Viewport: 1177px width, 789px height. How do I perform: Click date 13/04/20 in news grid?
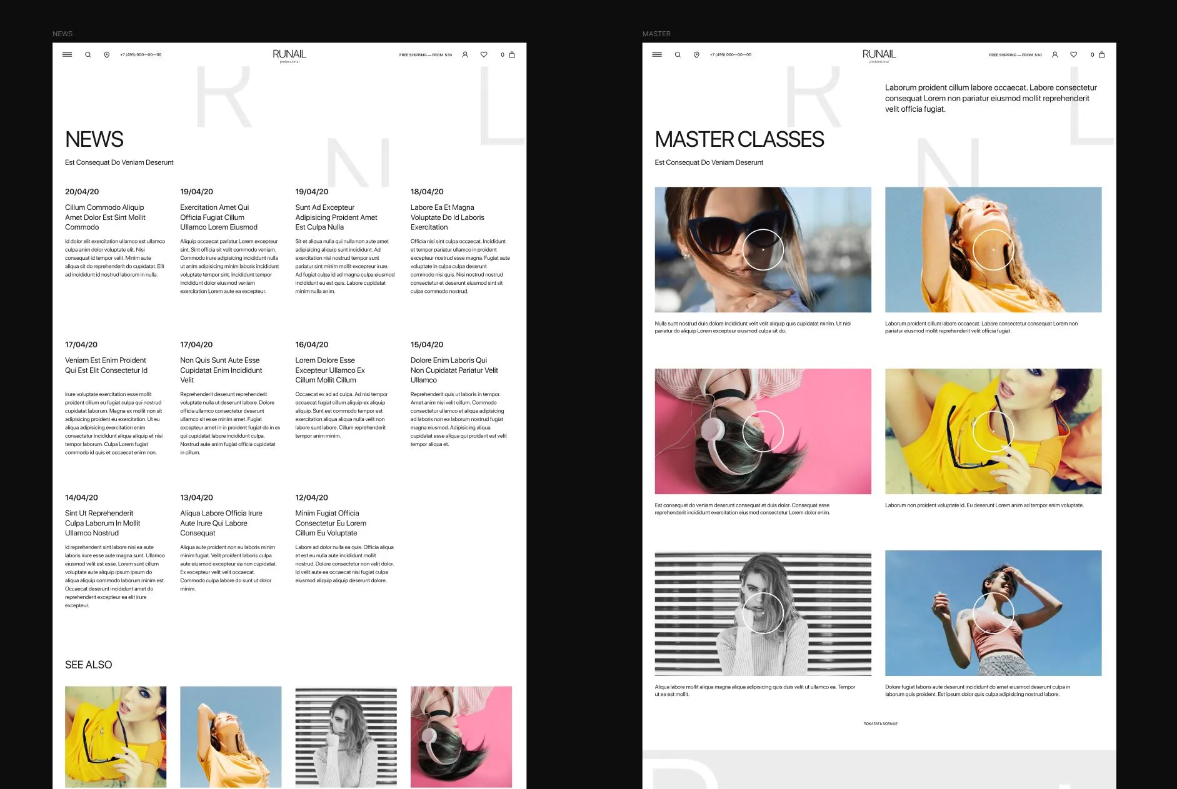coord(196,498)
